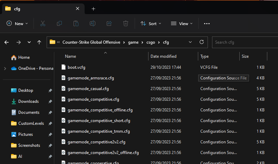Click the pin icon beside Downloads

pyautogui.click(x=50, y=101)
